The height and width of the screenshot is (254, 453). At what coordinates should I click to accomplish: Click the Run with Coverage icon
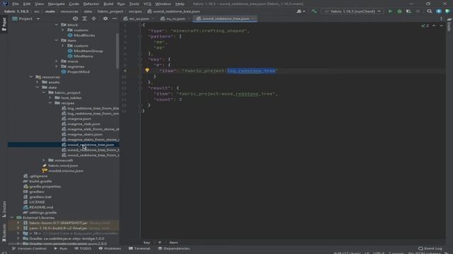pyautogui.click(x=408, y=11)
